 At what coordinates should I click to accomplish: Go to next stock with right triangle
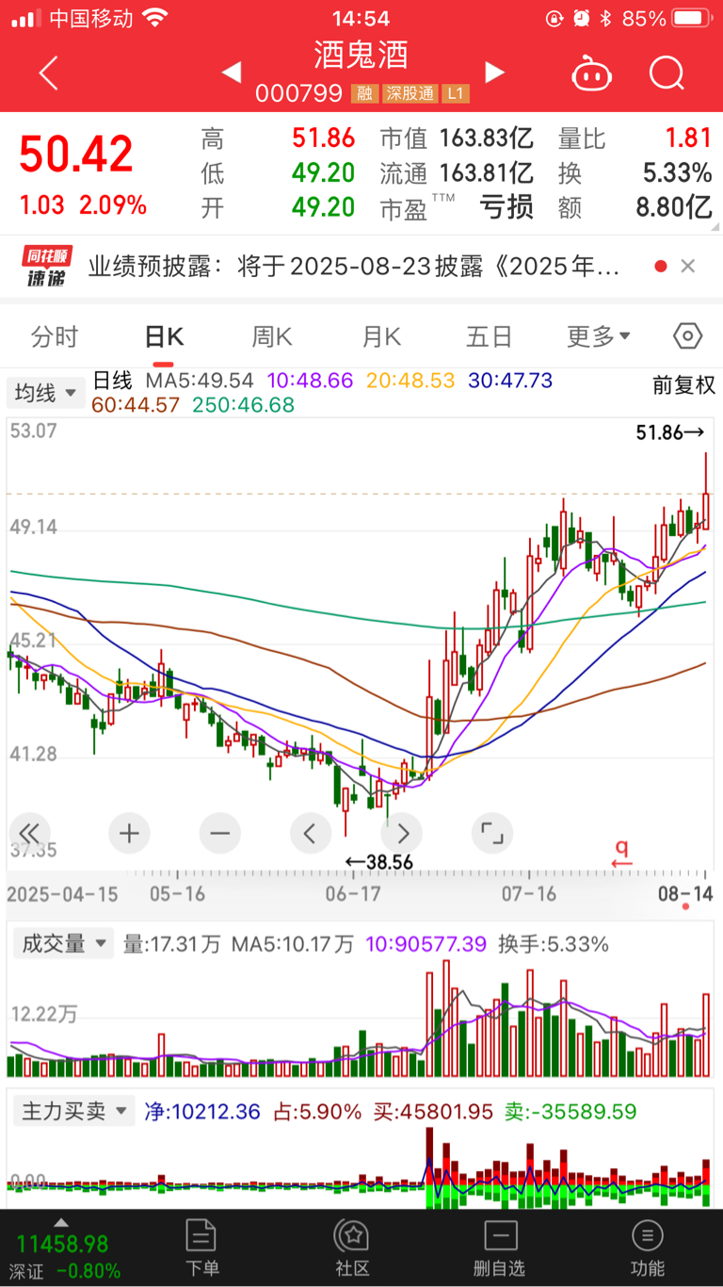494,72
